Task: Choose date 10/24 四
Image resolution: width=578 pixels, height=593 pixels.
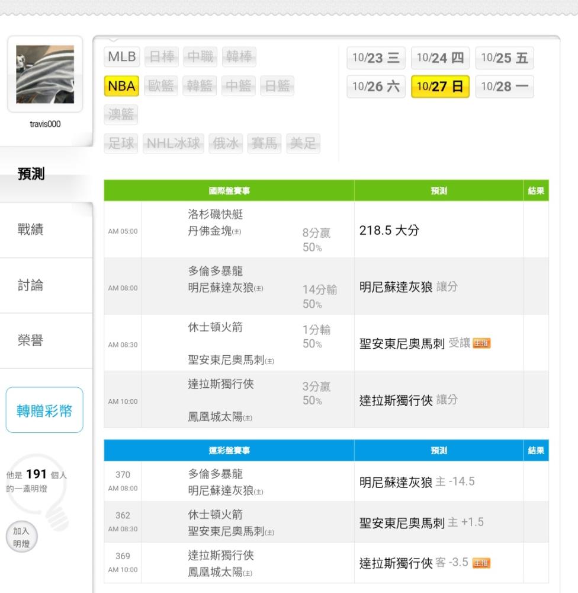Action: tap(439, 58)
